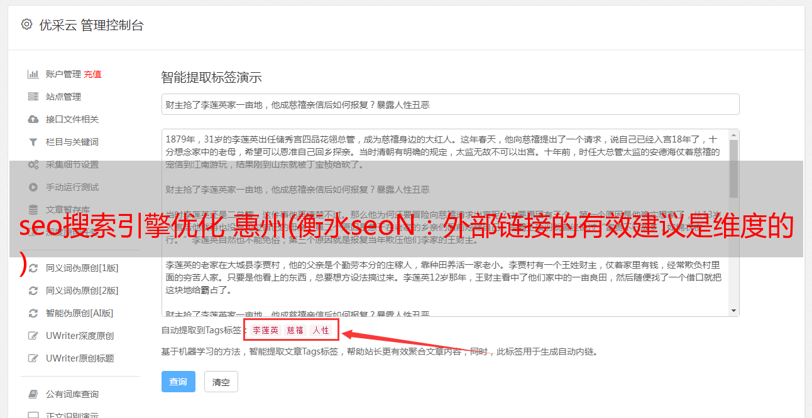Open UWriter深度原创 edit icon

click(x=33, y=336)
